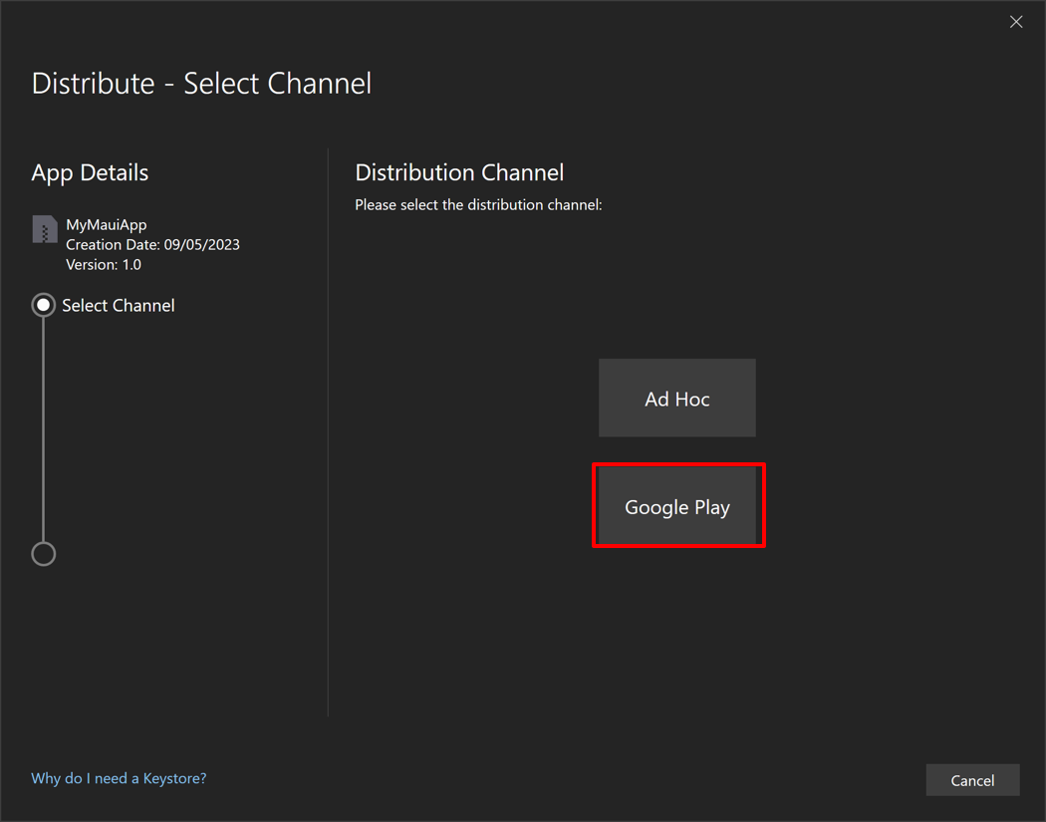Click the App Details heading
This screenshot has height=822, width=1046.
pos(90,172)
